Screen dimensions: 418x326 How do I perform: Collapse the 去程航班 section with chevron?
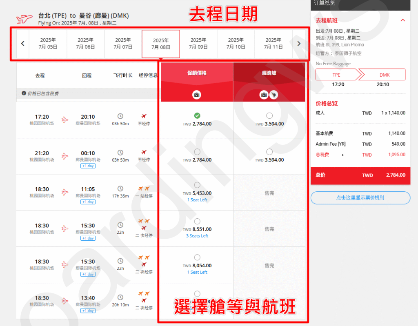pos(403,20)
